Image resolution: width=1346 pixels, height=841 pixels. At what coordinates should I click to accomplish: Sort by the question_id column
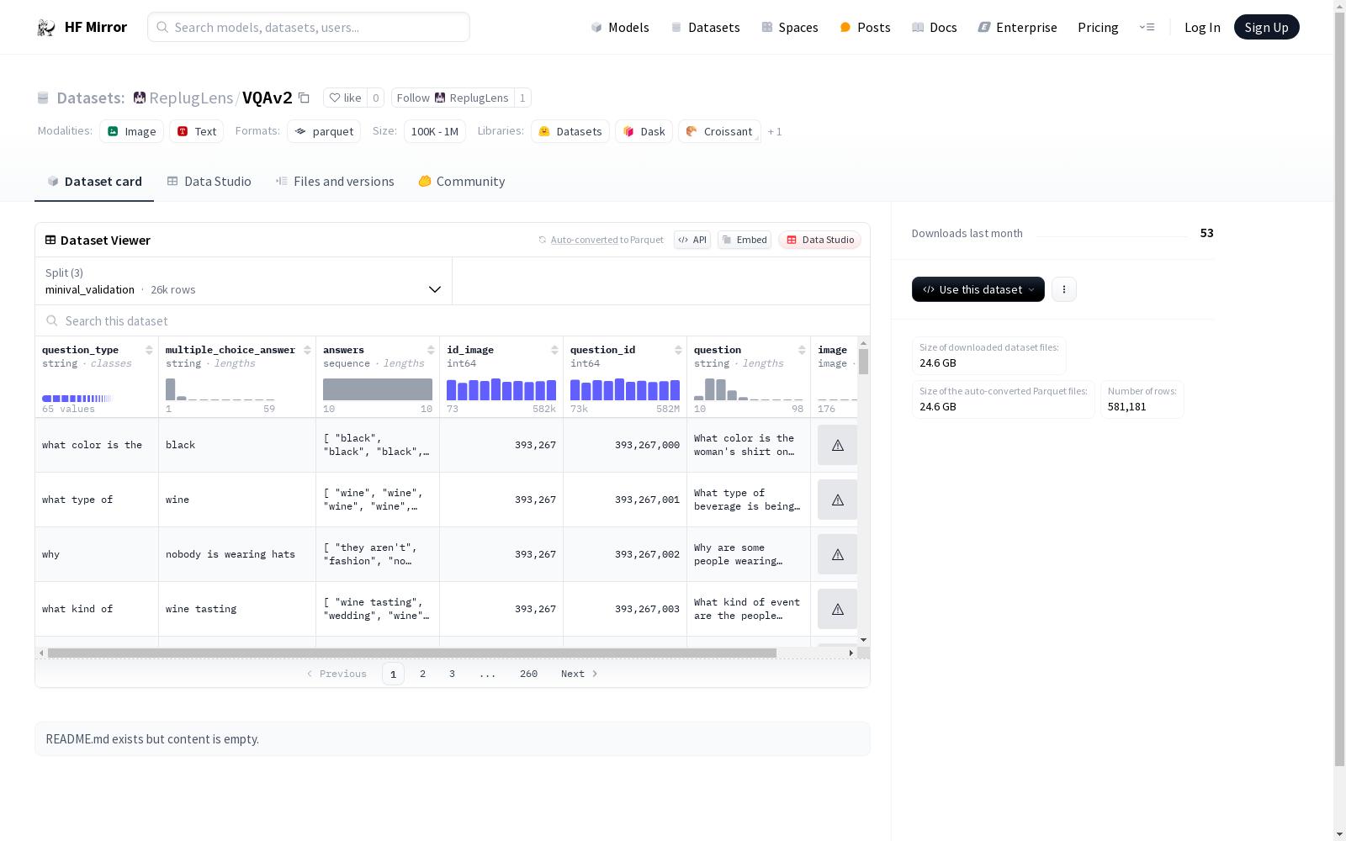pos(678,350)
